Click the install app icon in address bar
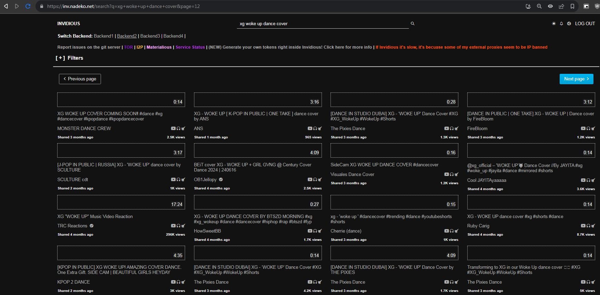This screenshot has width=600, height=295. [x=528, y=6]
